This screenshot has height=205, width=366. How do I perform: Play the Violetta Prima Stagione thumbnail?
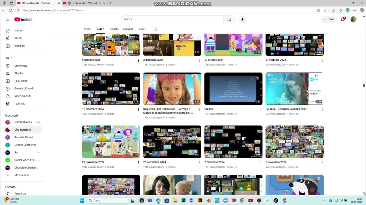(295, 89)
